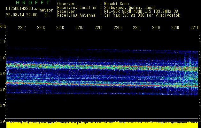Click the 0.8 frequency axis label

point(3,90)
